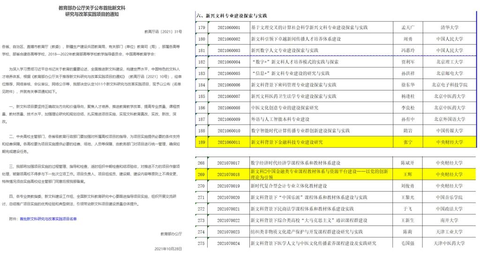The width and height of the screenshot is (480, 255).
Task: Click row number 275 in the table
Action: (202, 243)
